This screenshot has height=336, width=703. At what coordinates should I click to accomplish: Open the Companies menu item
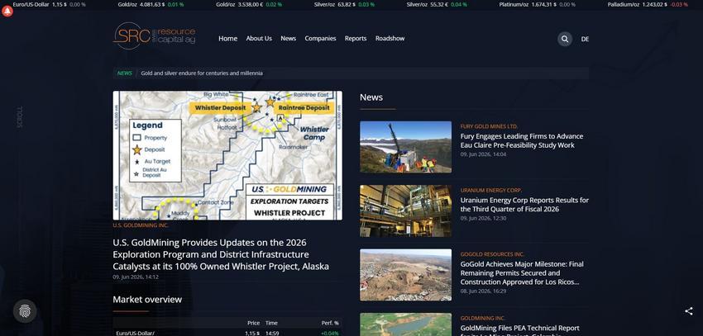(x=320, y=39)
